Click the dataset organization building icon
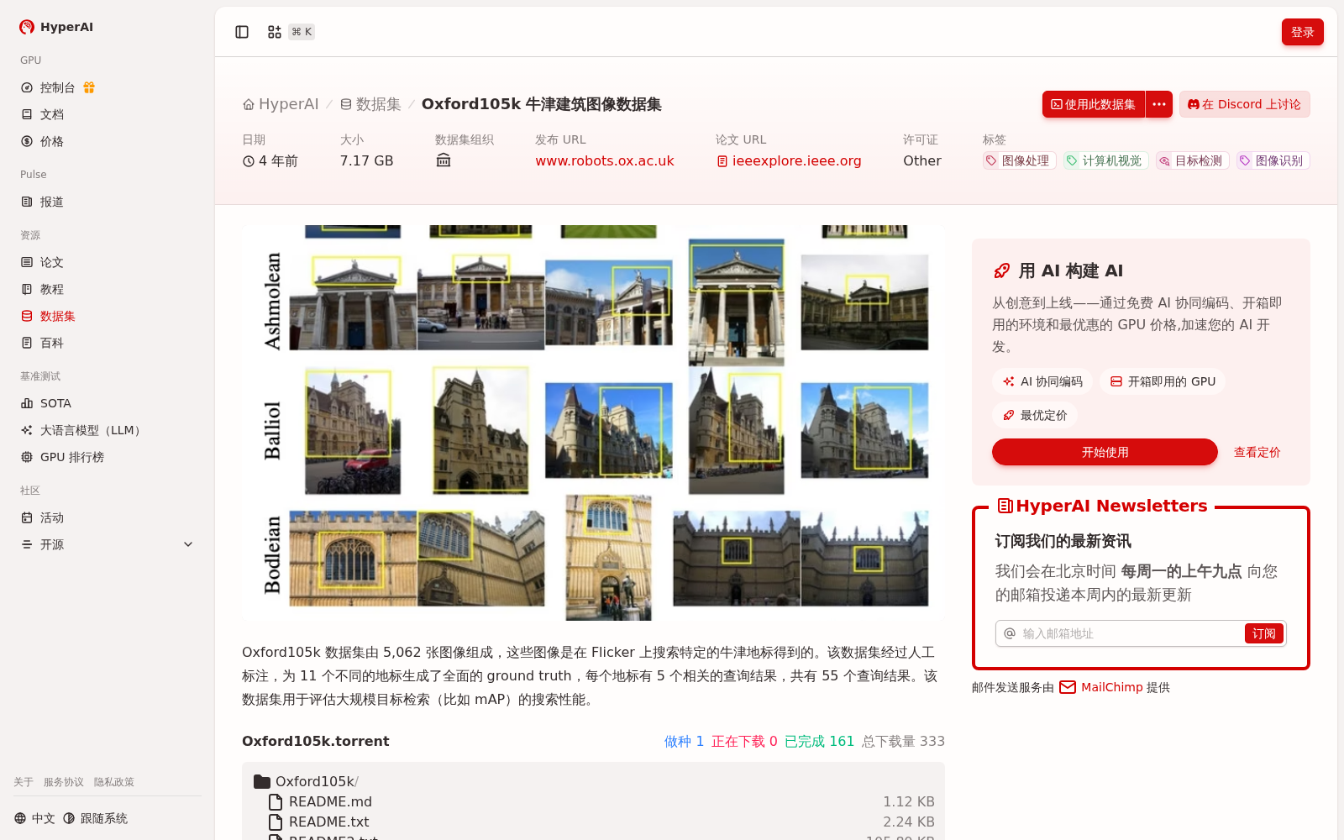This screenshot has height=840, width=1344. 444,160
